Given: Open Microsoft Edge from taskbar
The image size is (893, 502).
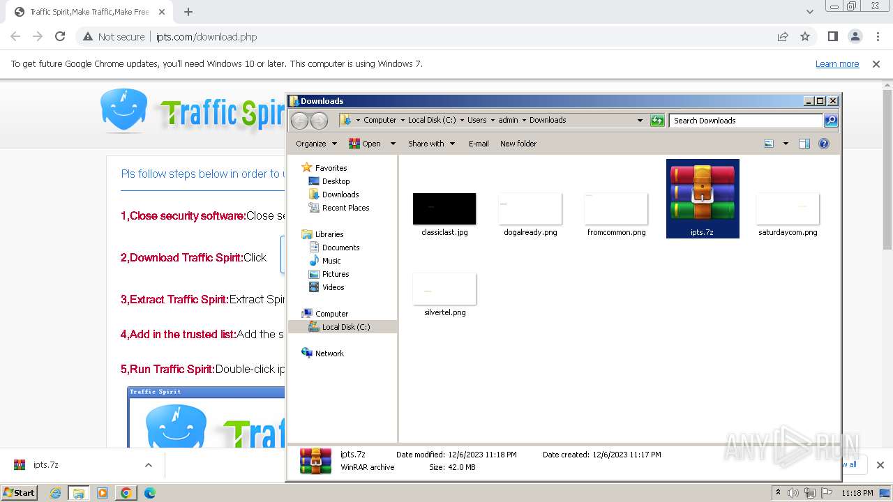Looking at the screenshot, I should pyautogui.click(x=149, y=493).
